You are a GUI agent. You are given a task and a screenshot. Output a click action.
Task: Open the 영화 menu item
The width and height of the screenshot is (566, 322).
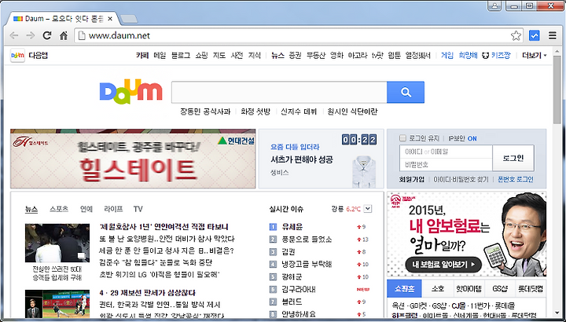click(336, 56)
